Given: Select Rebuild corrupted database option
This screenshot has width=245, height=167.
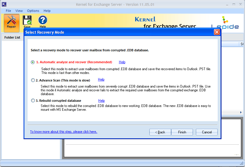Looking at the screenshot, I should 33,101.
